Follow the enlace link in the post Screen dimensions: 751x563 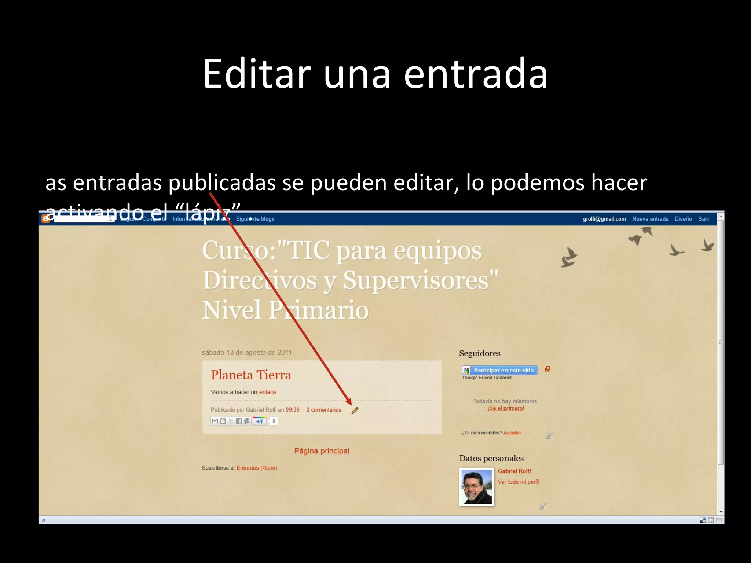tap(268, 392)
